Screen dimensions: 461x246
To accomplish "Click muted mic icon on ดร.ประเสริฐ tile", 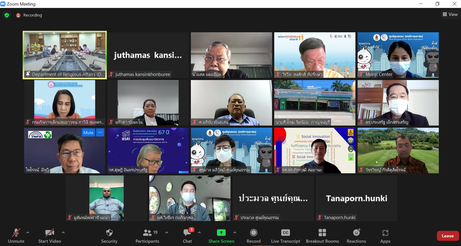I will pos(361,122).
